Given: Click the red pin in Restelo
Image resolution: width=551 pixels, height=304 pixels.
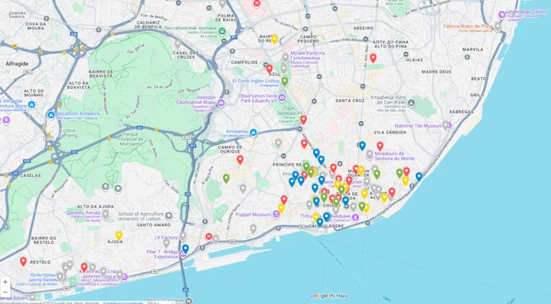Looking at the screenshot, I should coord(24,261).
